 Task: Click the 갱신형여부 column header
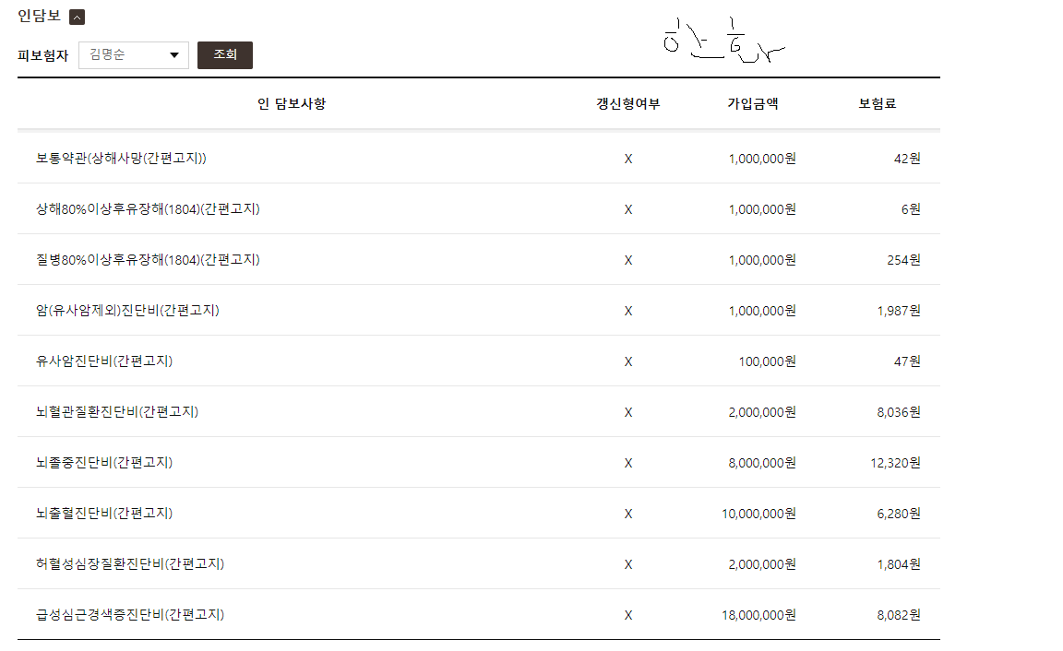pos(627,103)
